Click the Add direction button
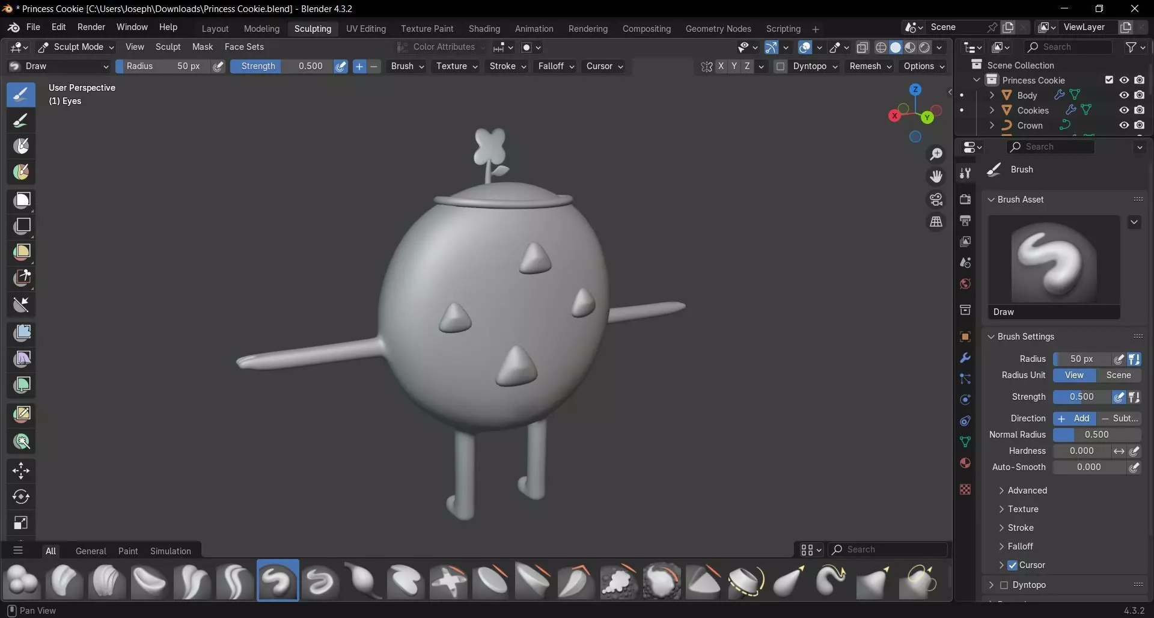This screenshot has width=1154, height=618. (x=1075, y=418)
